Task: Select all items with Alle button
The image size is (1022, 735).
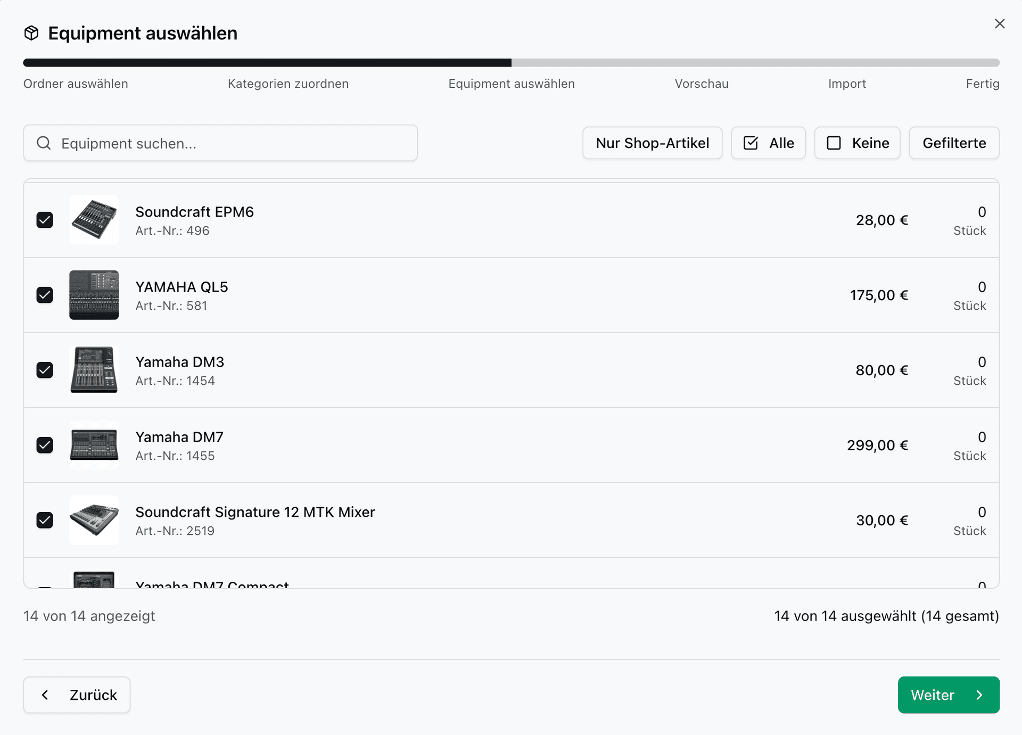Action: tap(768, 143)
